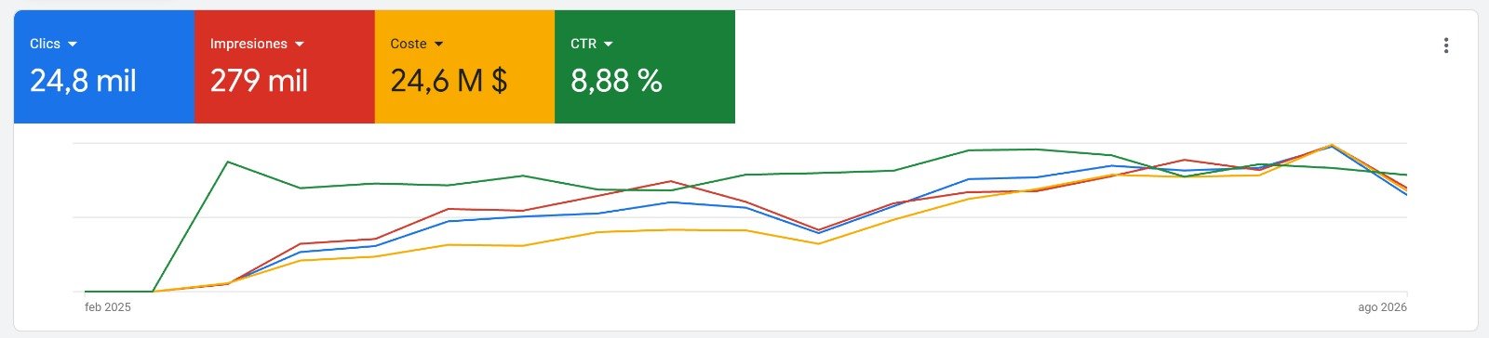Toggle the green CTR value 8,88 %
The width and height of the screenshot is (1489, 338).
click(x=616, y=82)
